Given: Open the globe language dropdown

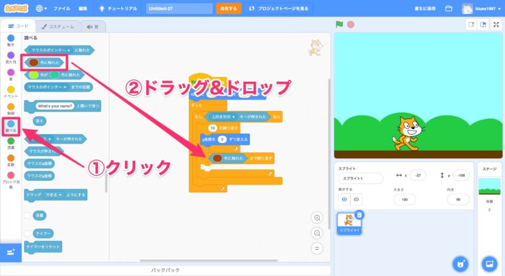Looking at the screenshot, I should (x=42, y=9).
